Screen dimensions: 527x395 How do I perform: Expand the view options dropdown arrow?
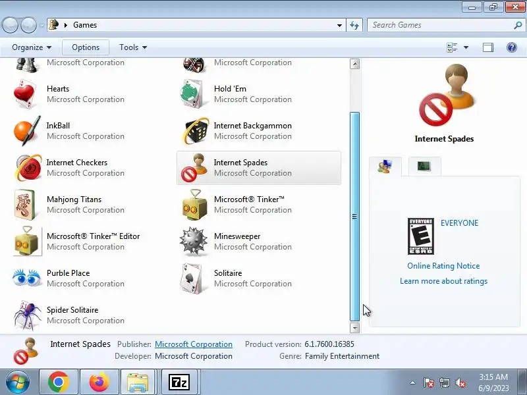pos(466,47)
